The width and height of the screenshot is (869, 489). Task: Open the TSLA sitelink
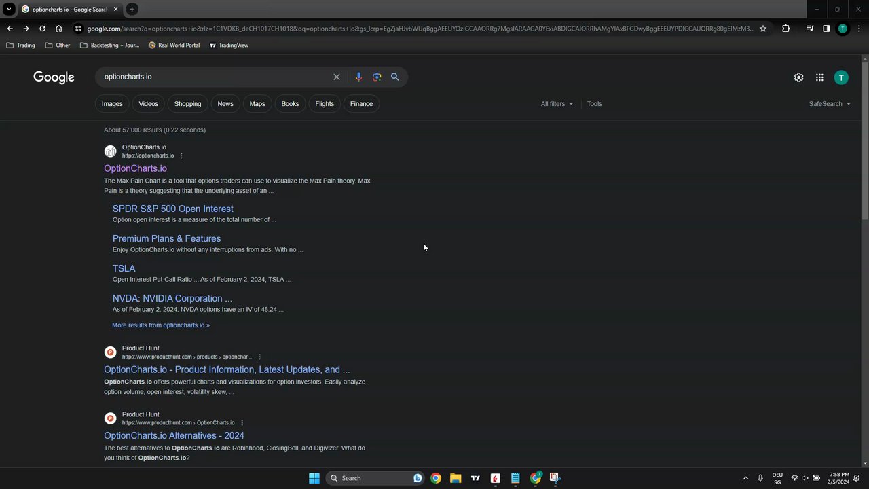click(x=124, y=268)
